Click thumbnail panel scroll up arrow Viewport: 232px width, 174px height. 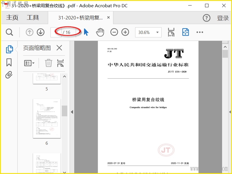(64, 77)
